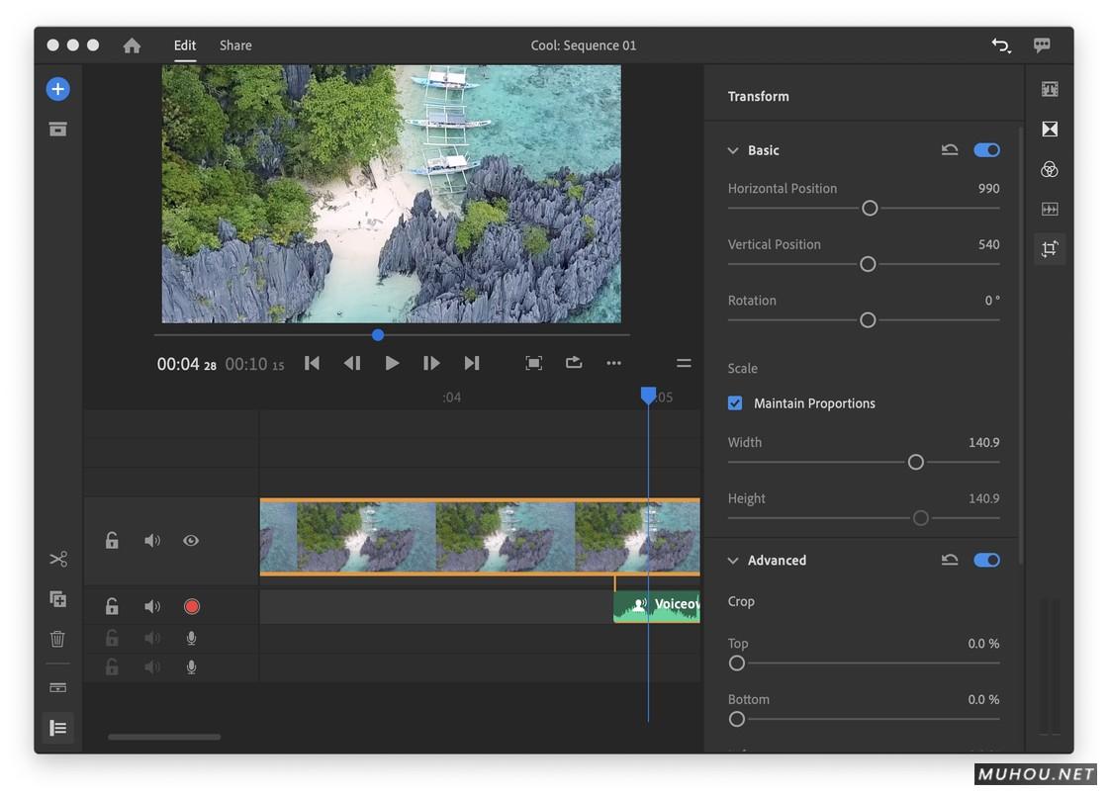Click the timeline horizontal scrollbar
1108x796 pixels.
tap(164, 737)
